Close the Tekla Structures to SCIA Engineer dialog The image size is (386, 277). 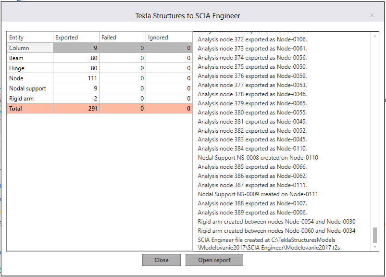[372, 15]
